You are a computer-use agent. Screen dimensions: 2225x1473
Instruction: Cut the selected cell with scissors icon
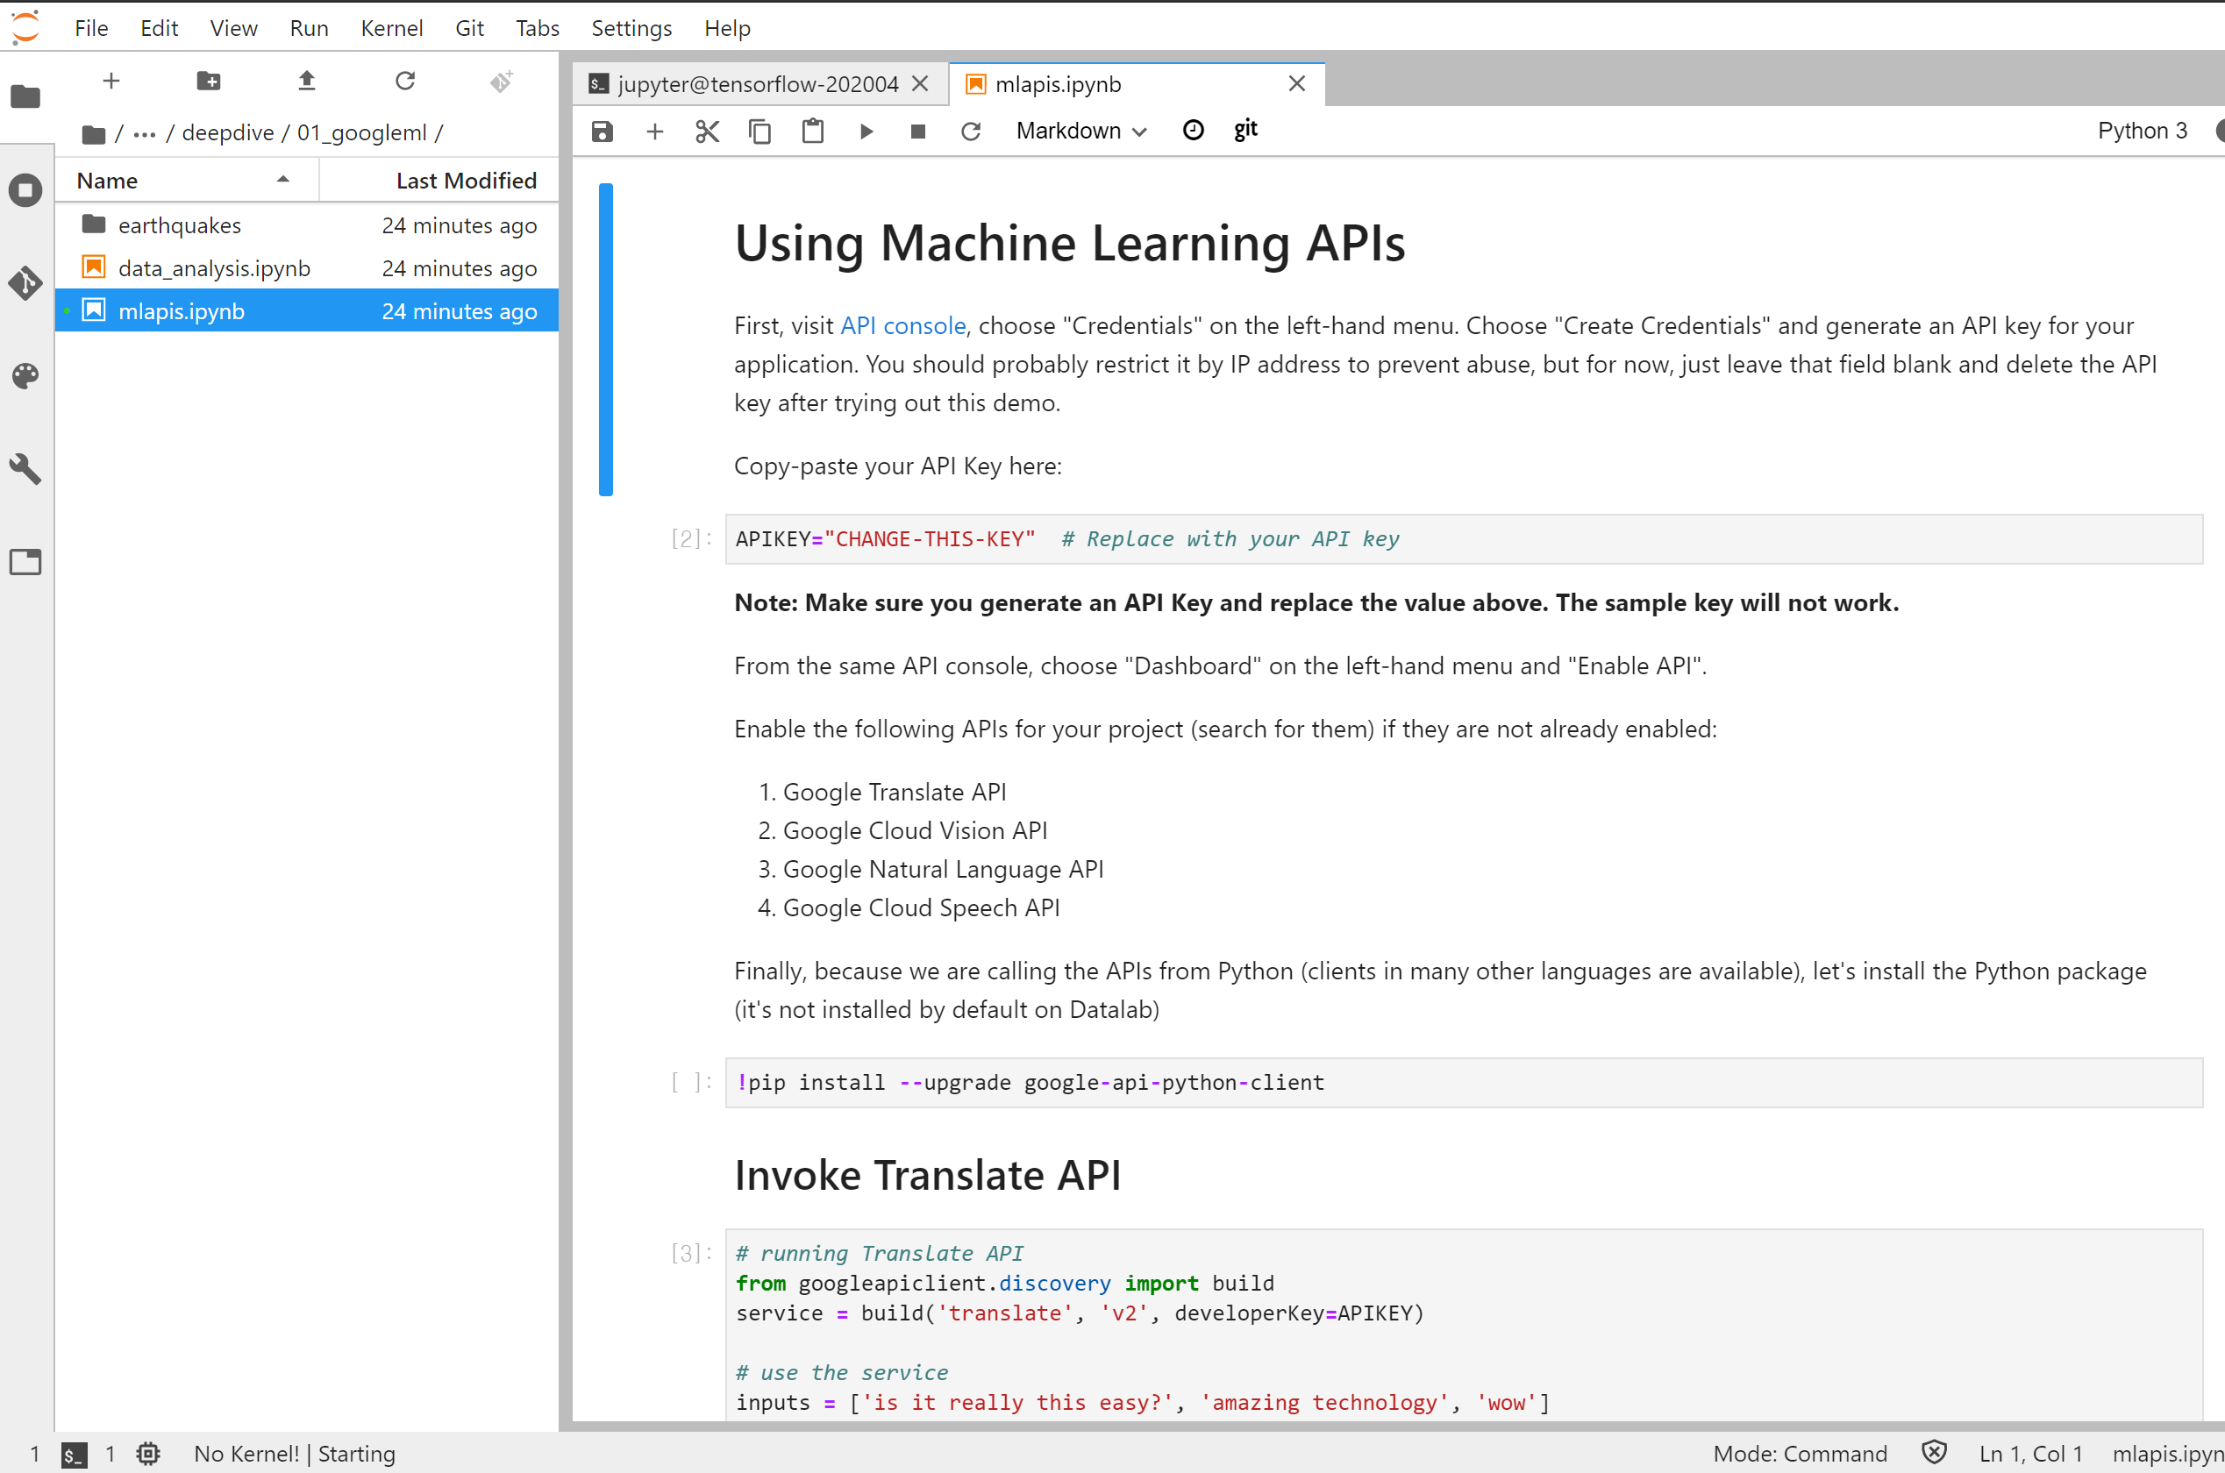pyautogui.click(x=707, y=132)
